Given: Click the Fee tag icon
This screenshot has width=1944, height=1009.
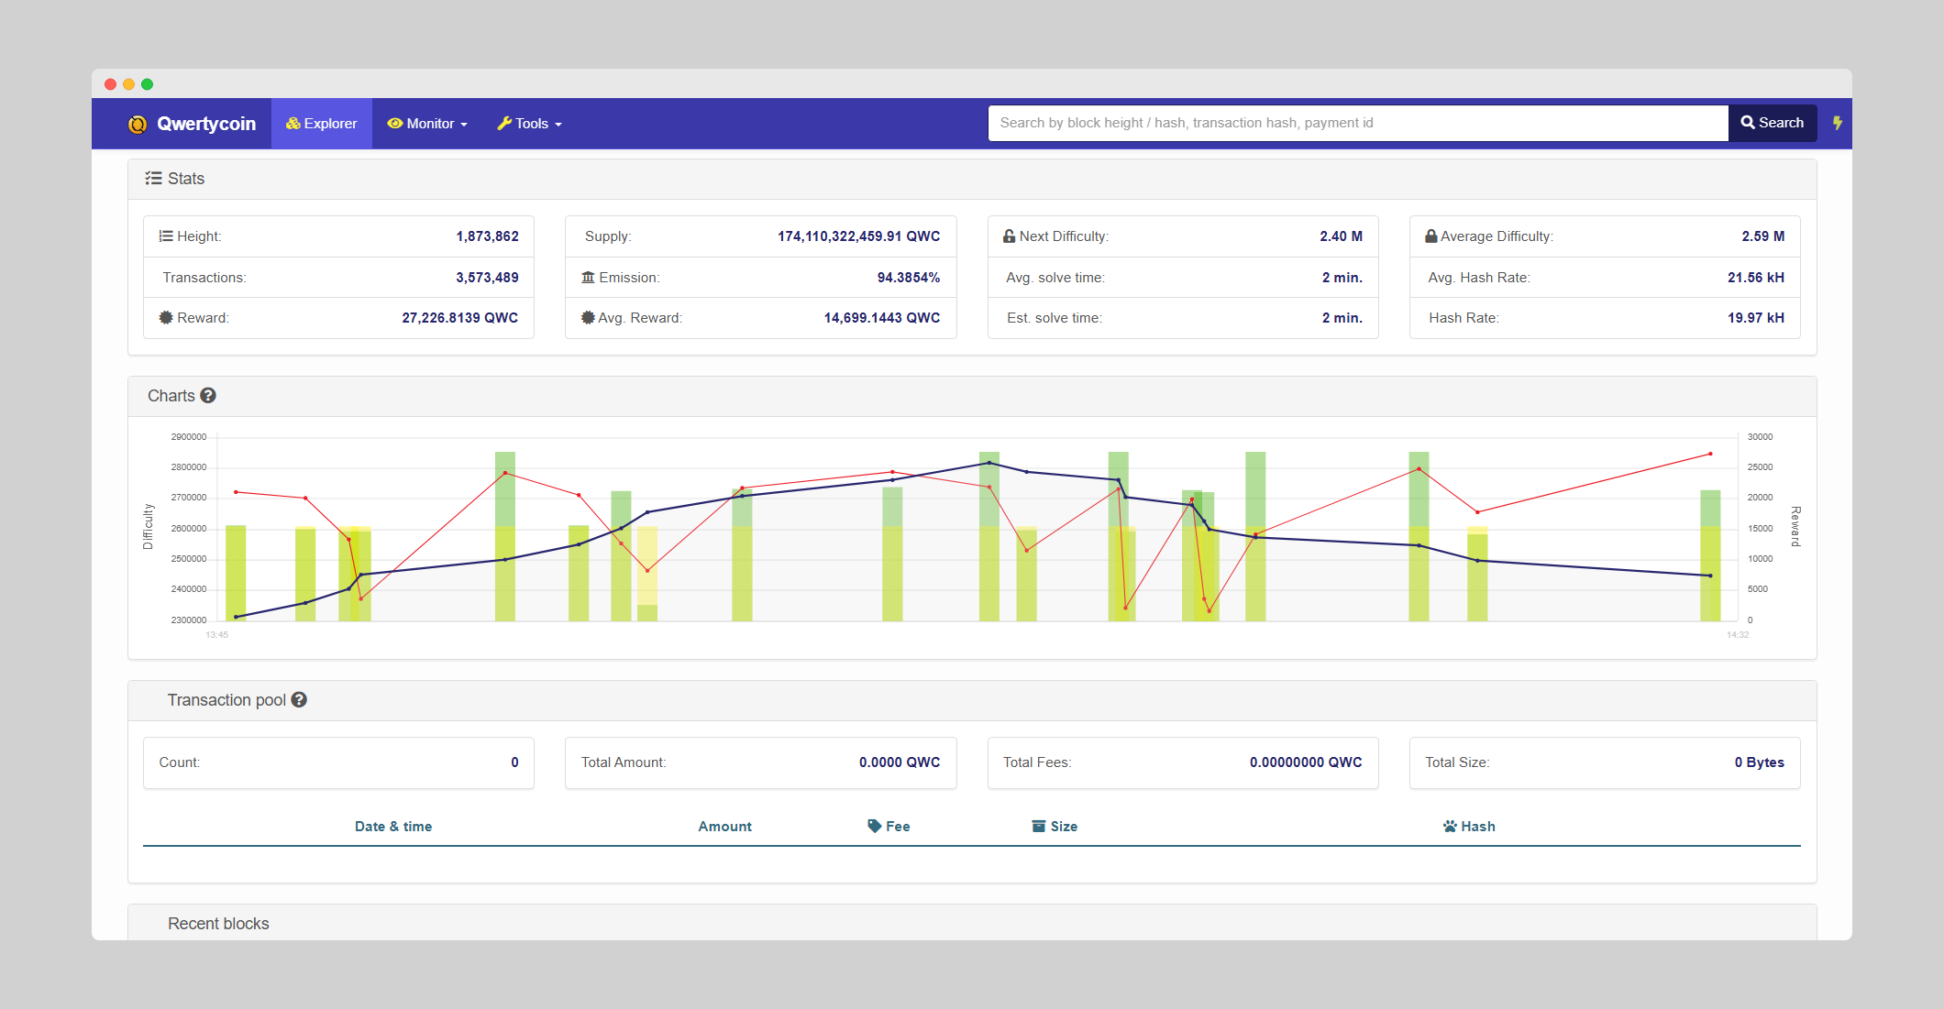Looking at the screenshot, I should click(874, 826).
